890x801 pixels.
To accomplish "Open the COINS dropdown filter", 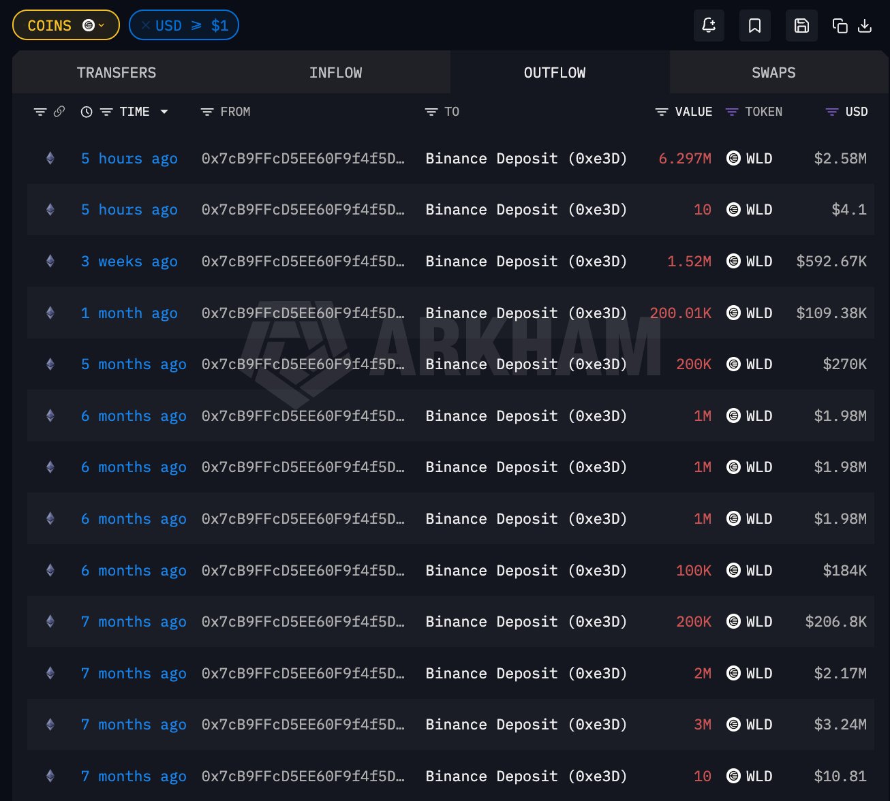I will click(65, 26).
